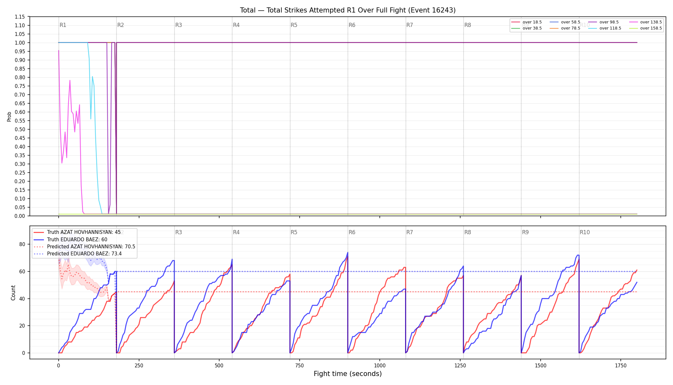The width and height of the screenshot is (673, 385).
Task: Select the 'over 118.5' legend entry
Action: (605, 28)
